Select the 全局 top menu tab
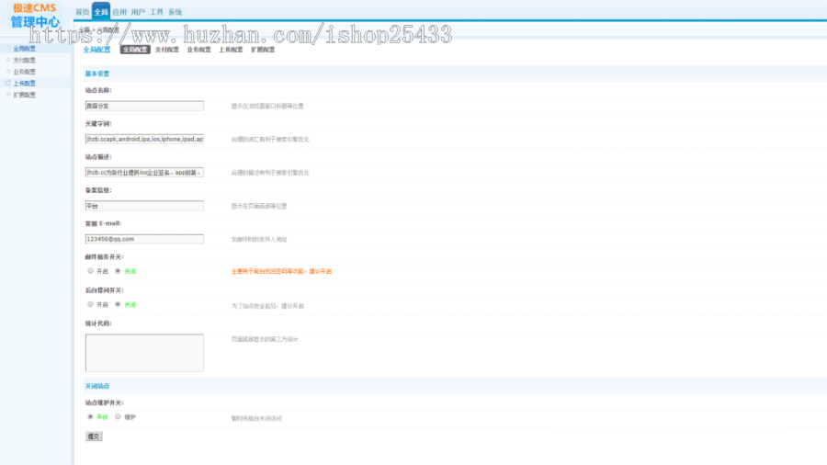Viewport: 827px width, 465px height. [x=101, y=12]
